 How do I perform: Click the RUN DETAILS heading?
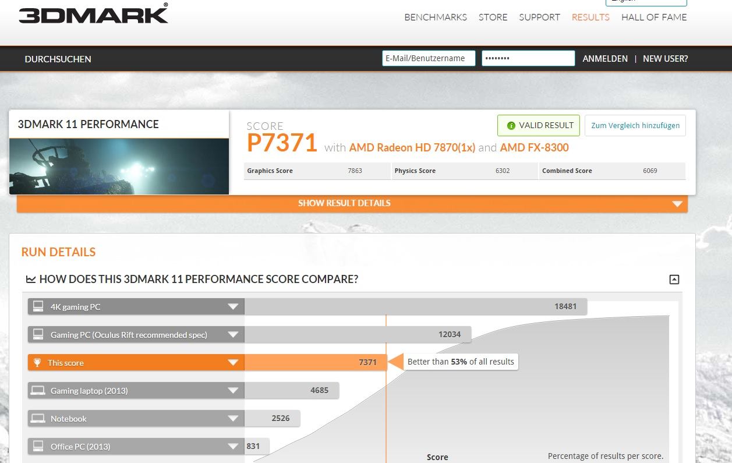(x=58, y=252)
